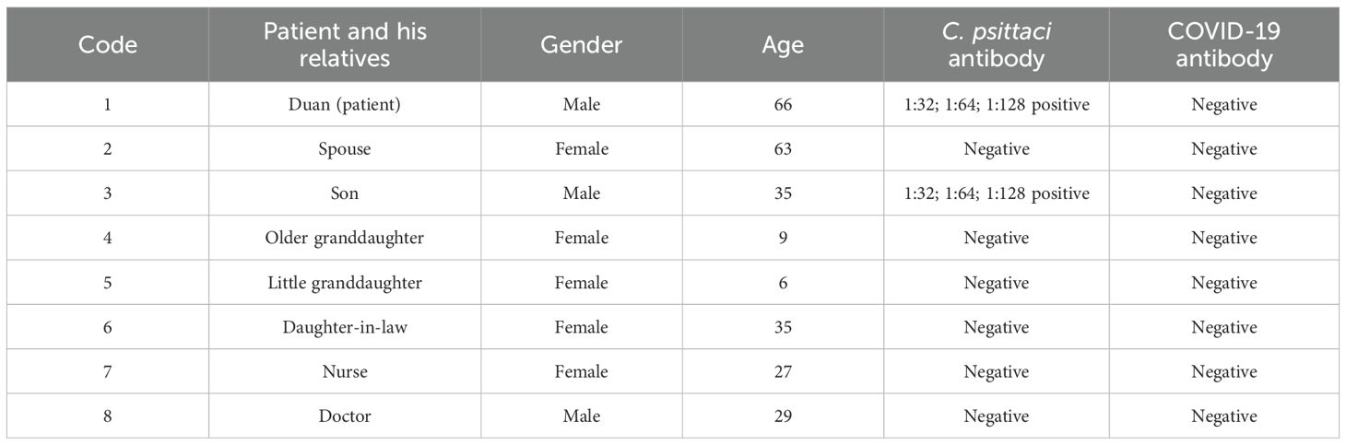Screen dimensions: 1346x445
Task: Click the 'Little granddaughter' cell
Action: pyautogui.click(x=345, y=283)
